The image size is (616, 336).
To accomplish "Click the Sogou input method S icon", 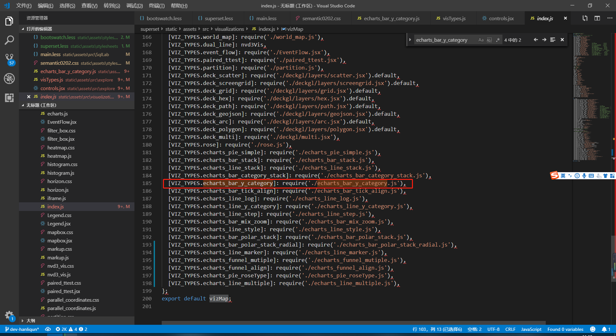I will pyautogui.click(x=554, y=175).
